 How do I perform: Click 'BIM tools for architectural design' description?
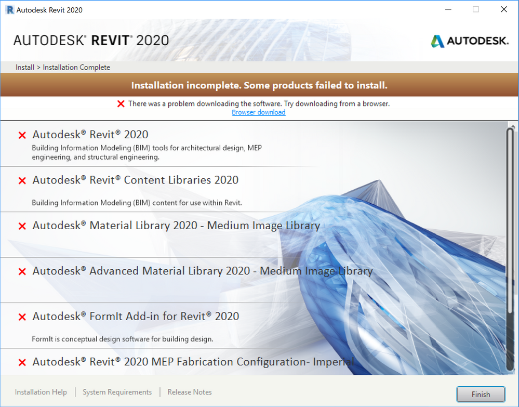pos(147,152)
